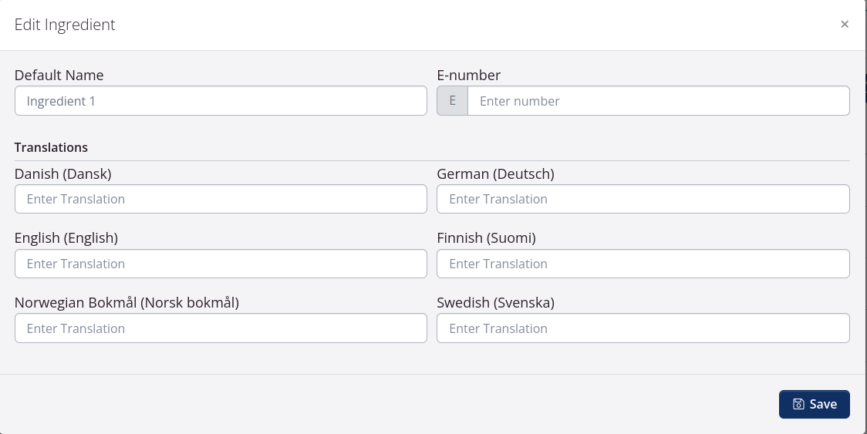Click the E-number input box
This screenshot has width=867, height=434.
658,101
